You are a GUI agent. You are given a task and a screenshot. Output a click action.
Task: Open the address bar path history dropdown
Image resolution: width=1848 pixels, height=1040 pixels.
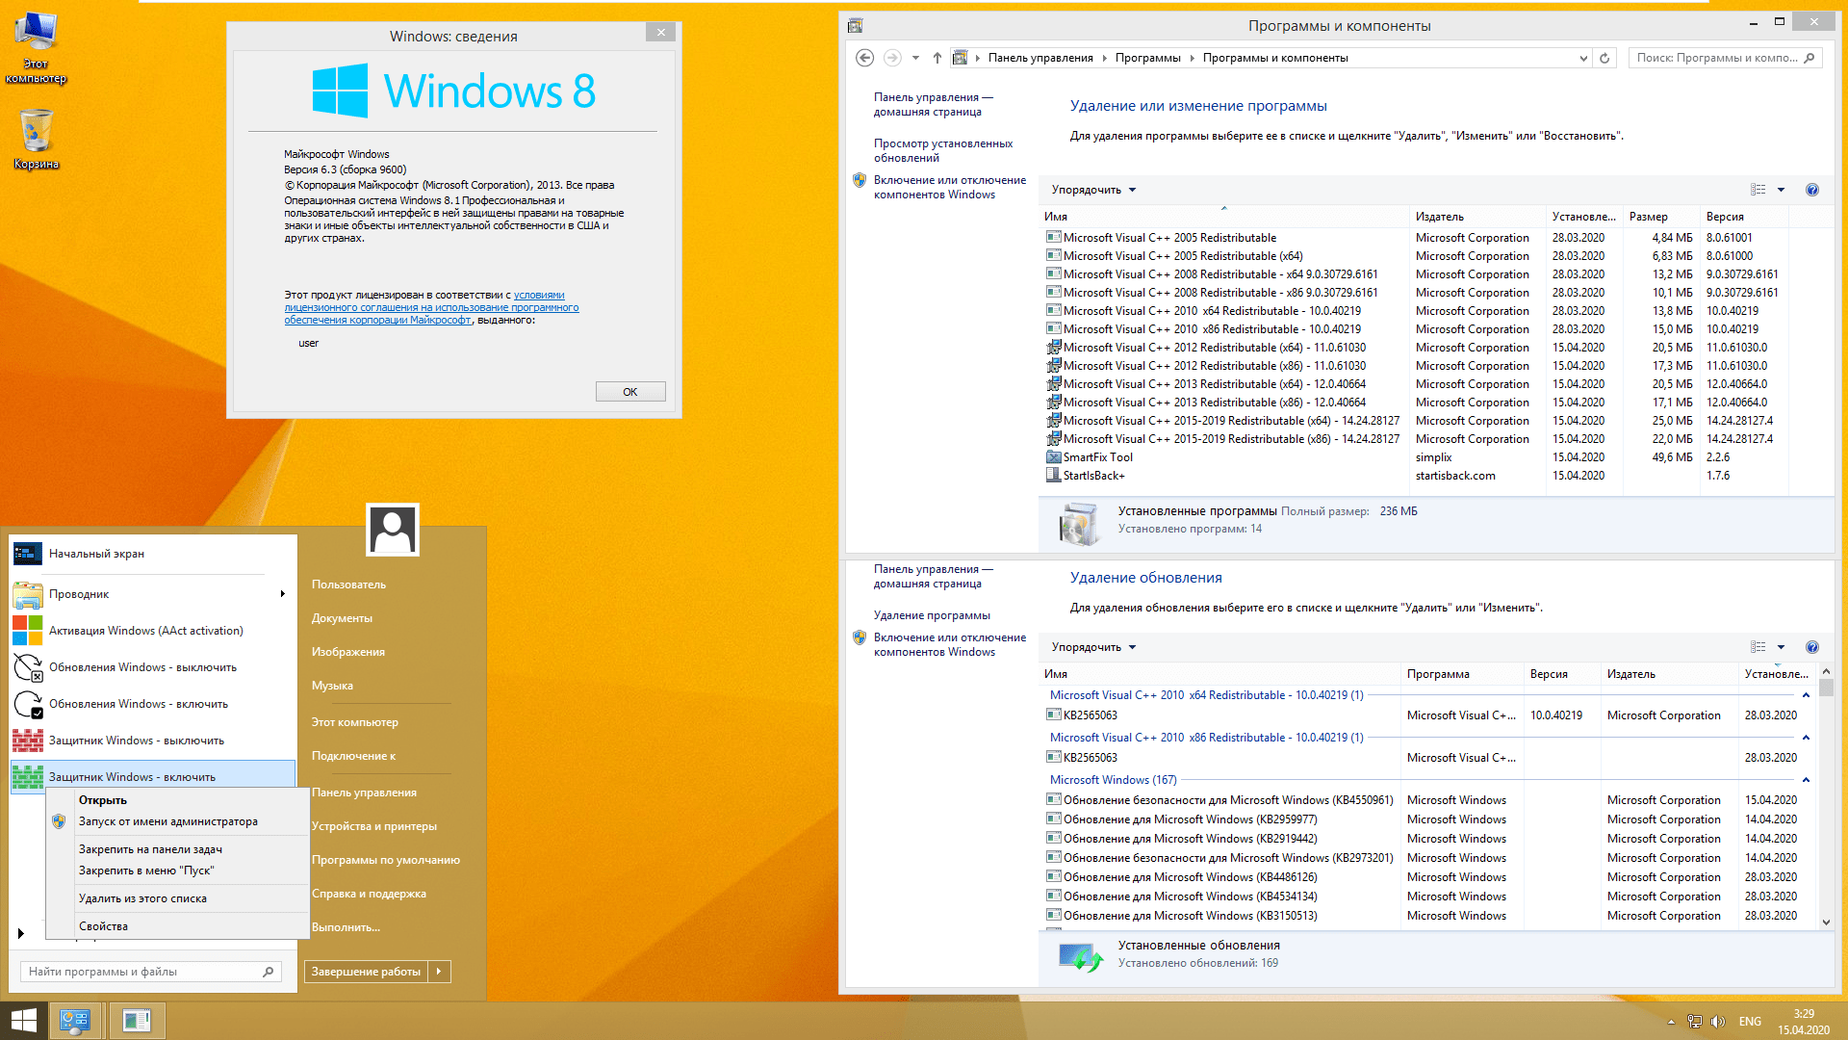click(1583, 58)
